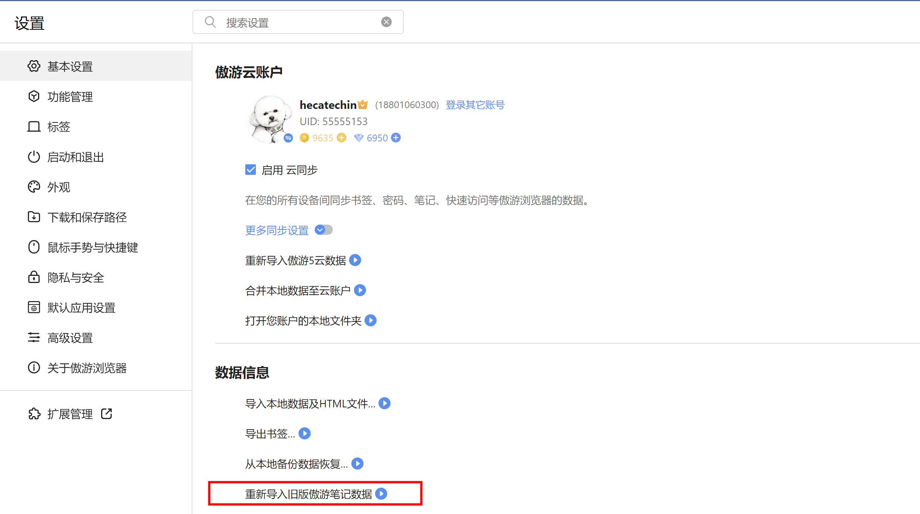Open 扩展管理 external link

click(70, 414)
